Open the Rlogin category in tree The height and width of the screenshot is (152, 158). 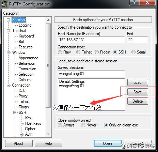[24, 107]
